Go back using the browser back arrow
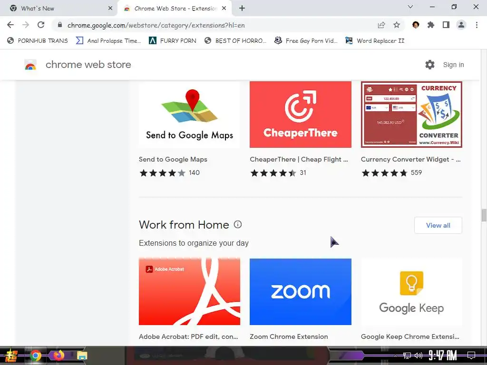 (10, 25)
